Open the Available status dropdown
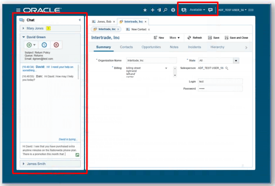Screen dimensions: 275x186 (x=197, y=10)
